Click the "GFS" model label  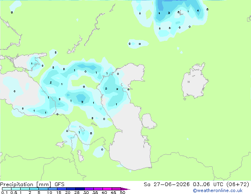coord(59,184)
